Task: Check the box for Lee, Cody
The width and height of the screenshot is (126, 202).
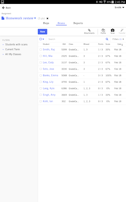Action: [x=41, y=62]
